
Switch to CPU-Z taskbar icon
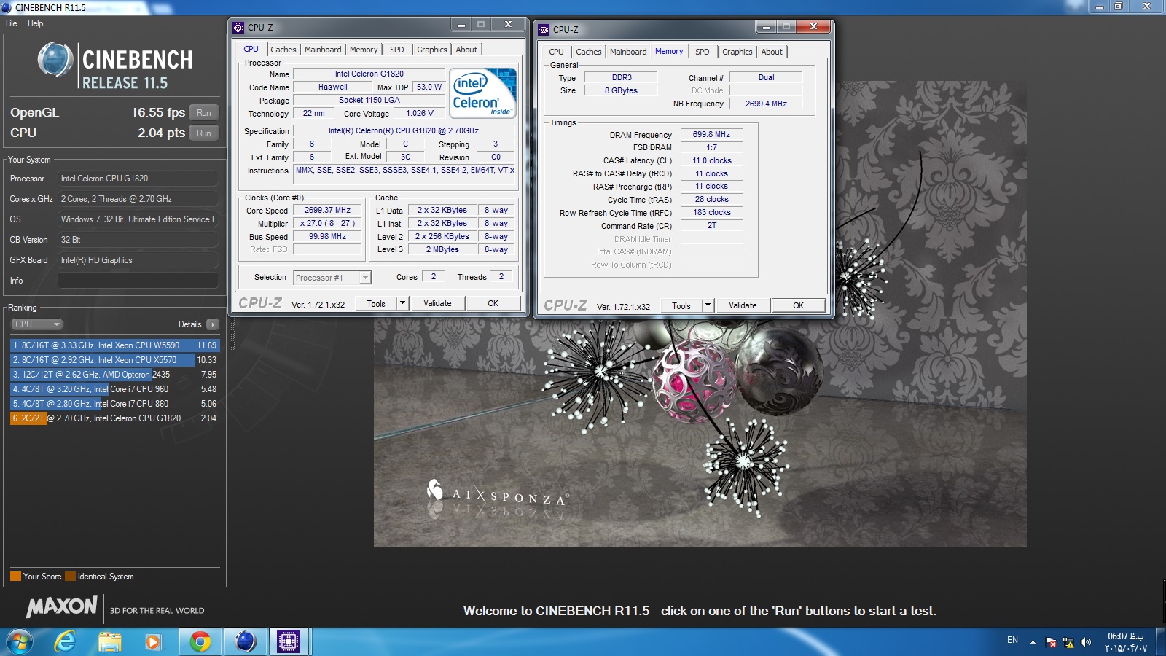[289, 642]
